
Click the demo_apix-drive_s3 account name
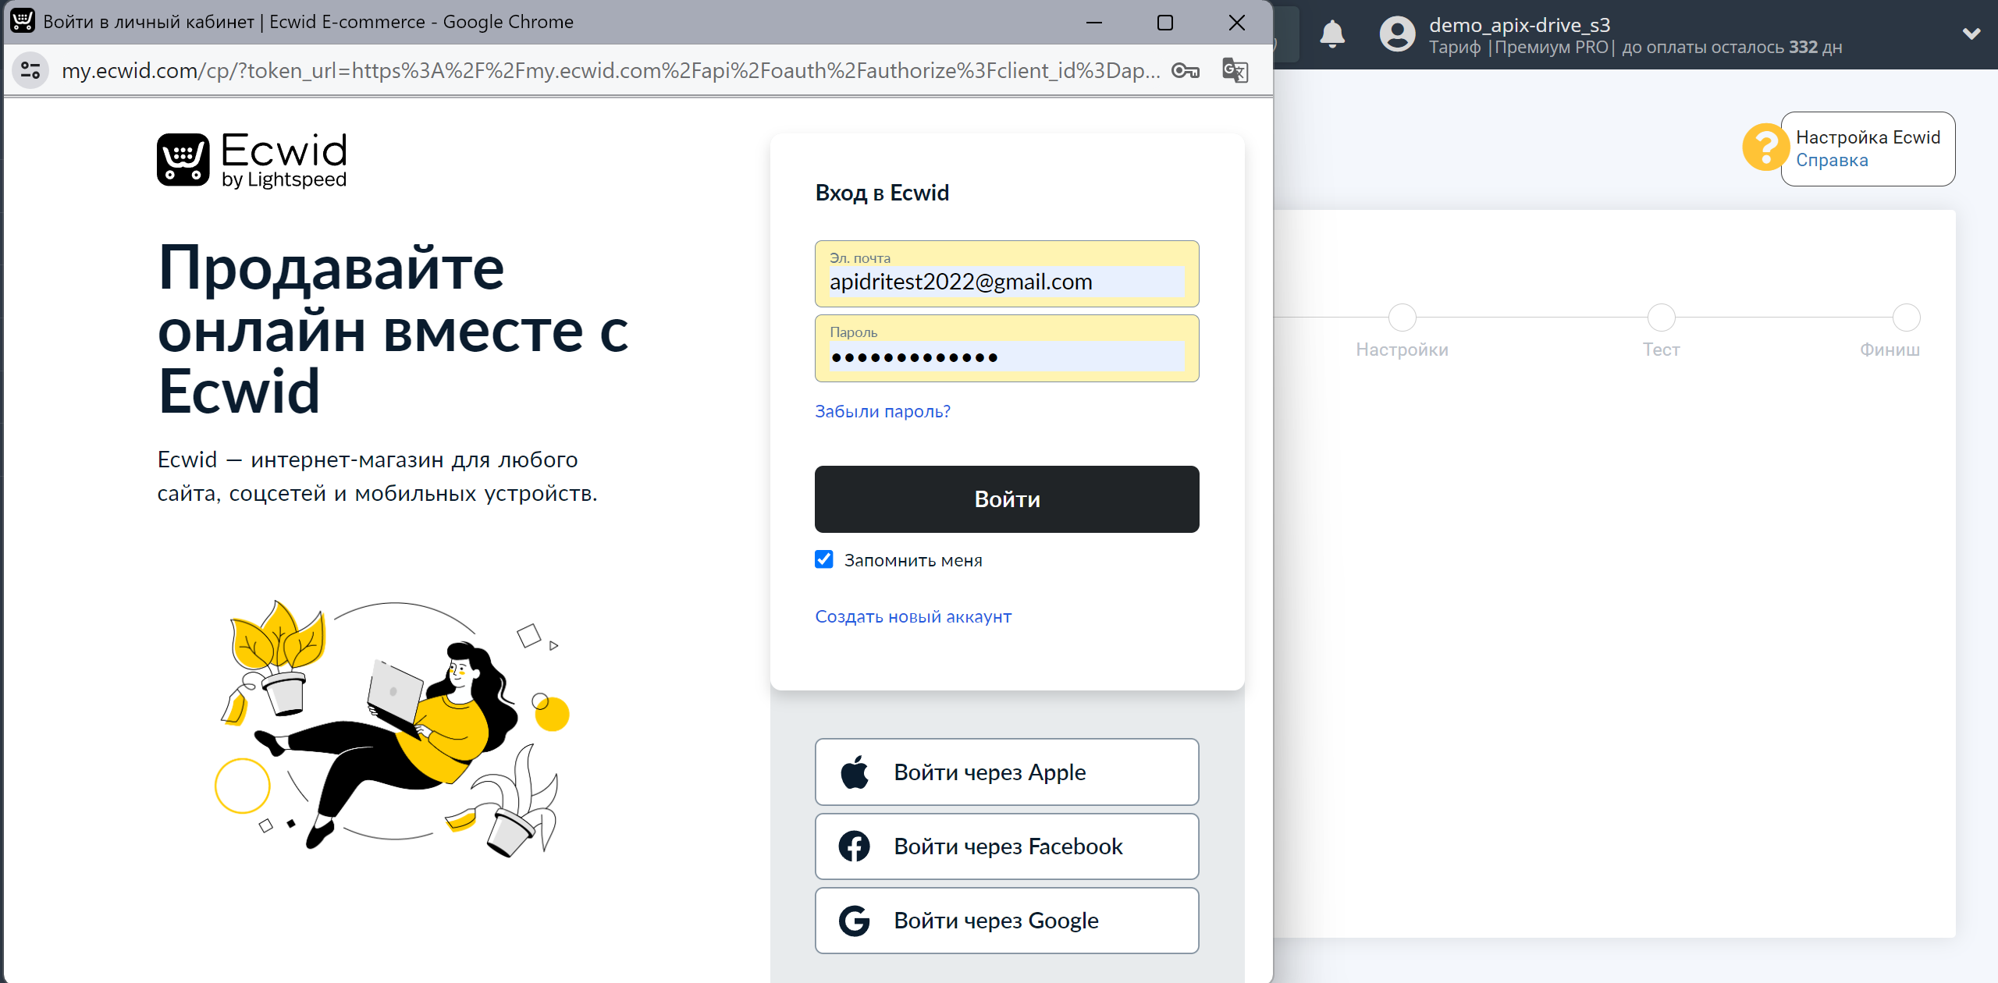[1520, 25]
